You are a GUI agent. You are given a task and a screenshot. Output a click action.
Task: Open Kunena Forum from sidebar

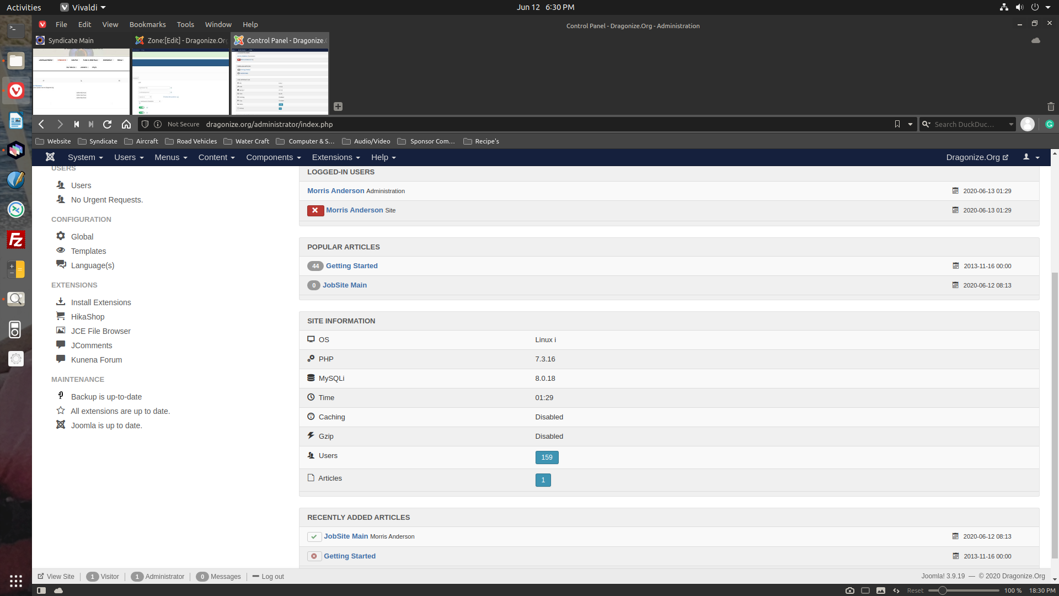(x=96, y=360)
